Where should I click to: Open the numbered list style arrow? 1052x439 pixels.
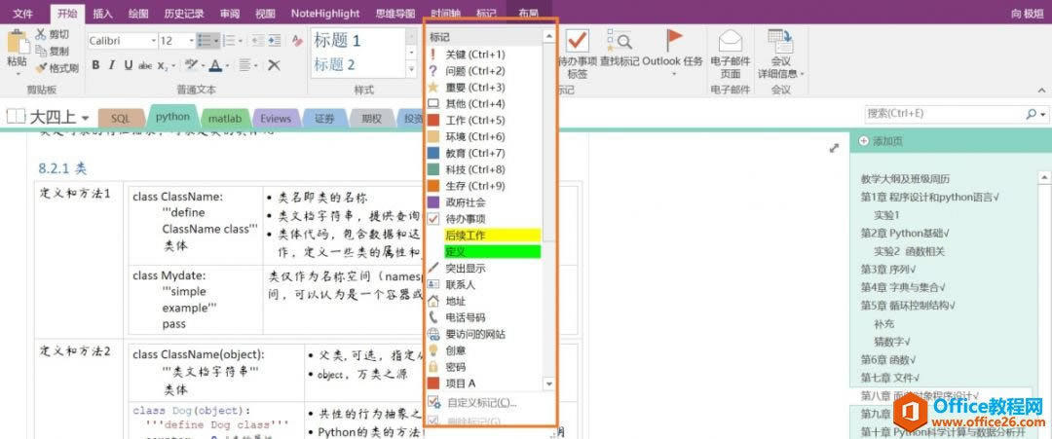[241, 41]
